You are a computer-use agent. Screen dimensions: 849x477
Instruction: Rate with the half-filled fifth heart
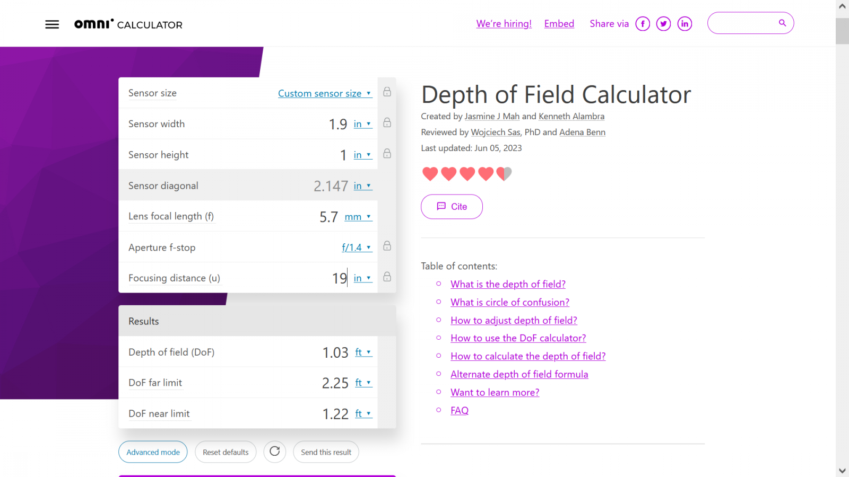(504, 173)
